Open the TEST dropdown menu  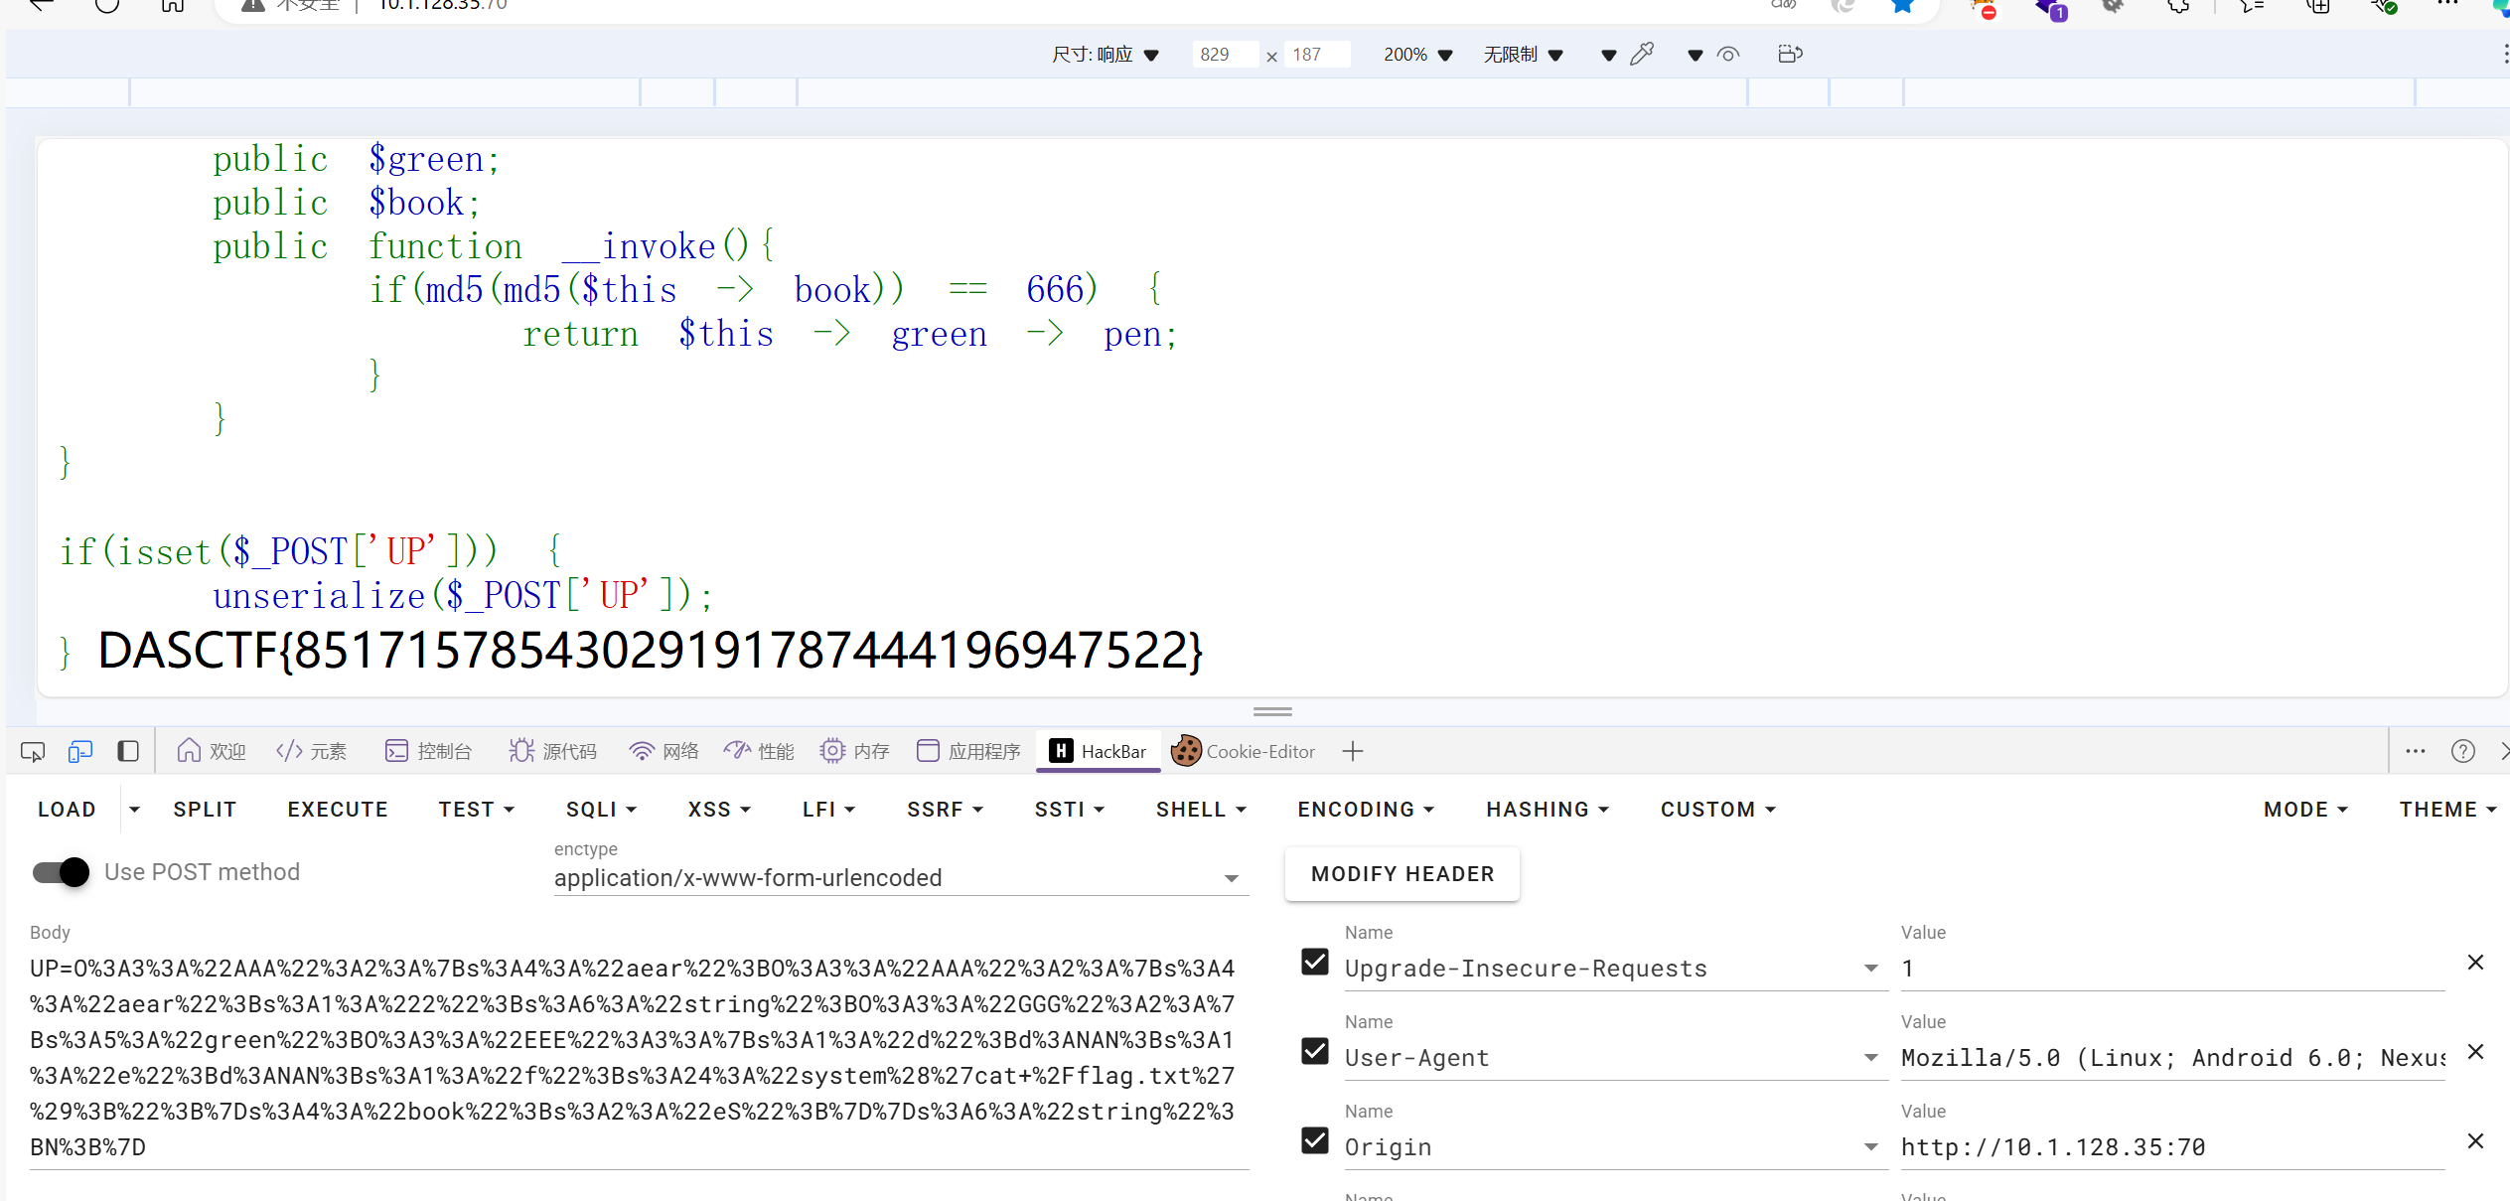point(477,810)
